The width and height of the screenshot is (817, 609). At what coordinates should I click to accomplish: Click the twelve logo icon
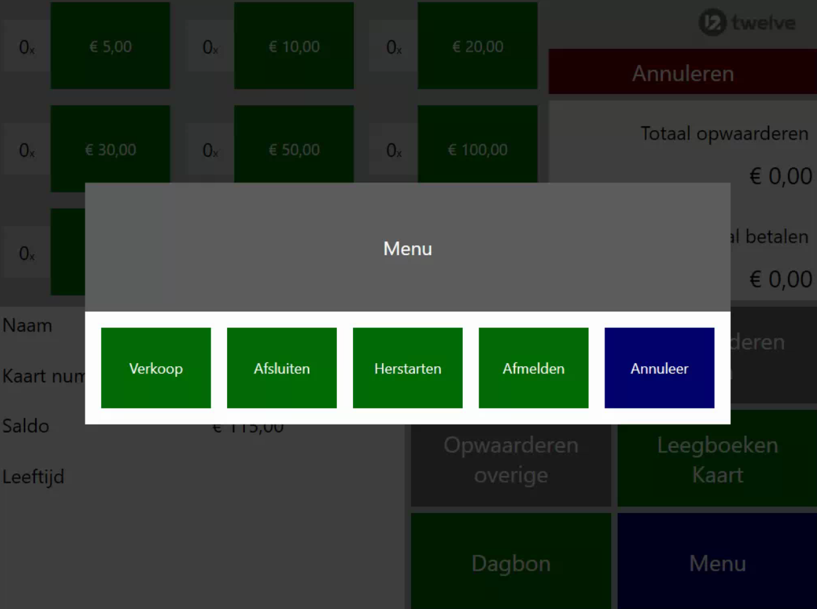712,24
